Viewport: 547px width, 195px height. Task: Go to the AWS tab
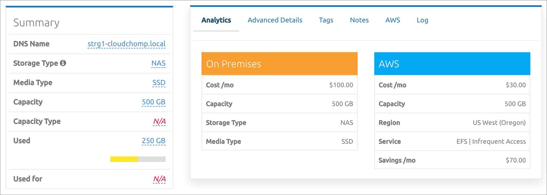pos(393,20)
